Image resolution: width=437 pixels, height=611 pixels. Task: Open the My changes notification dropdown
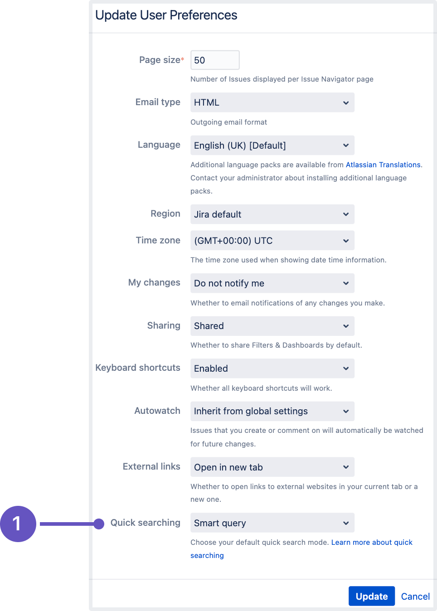pyautogui.click(x=272, y=283)
